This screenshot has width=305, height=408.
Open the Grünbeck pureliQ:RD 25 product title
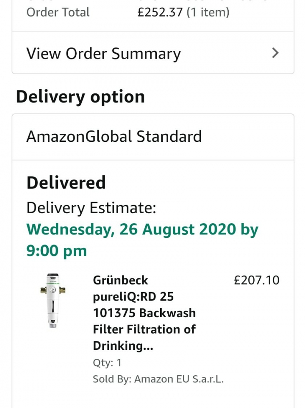[144, 313]
